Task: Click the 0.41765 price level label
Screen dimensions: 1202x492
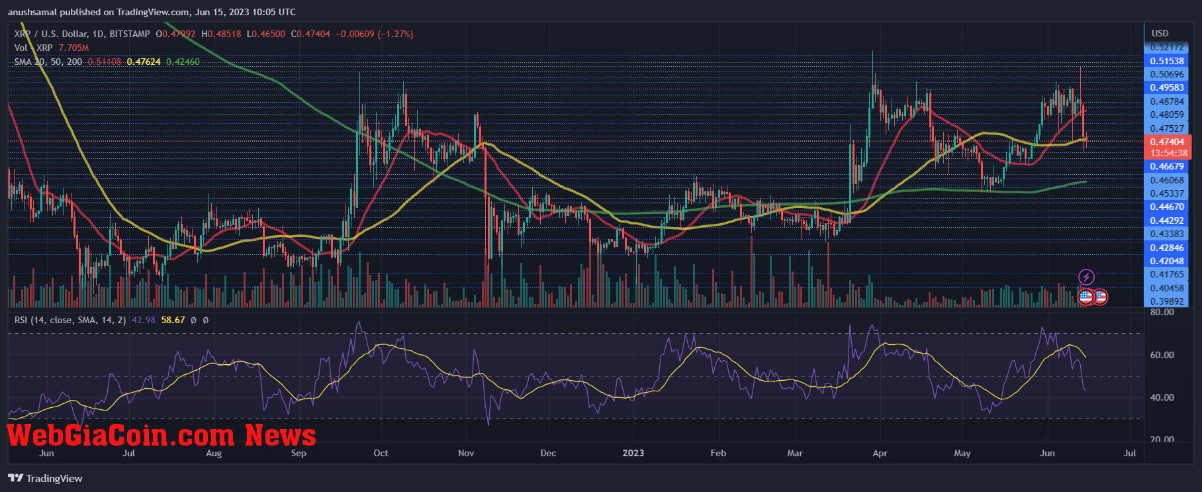Action: coord(1167,274)
